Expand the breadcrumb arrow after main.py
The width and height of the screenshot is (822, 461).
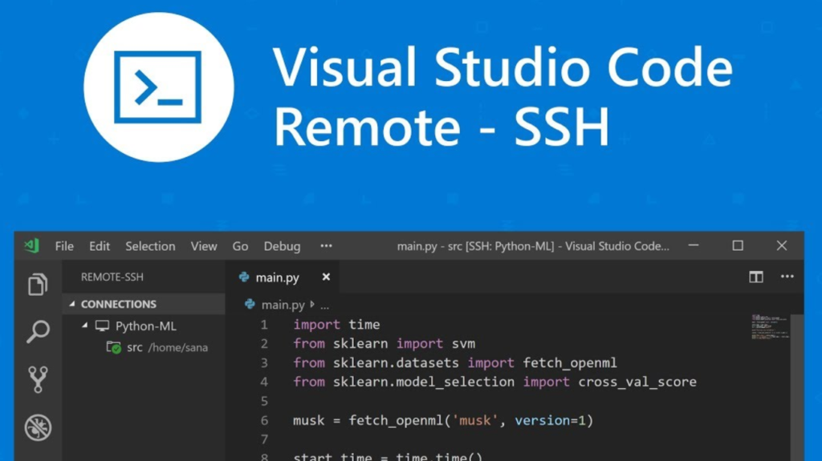[x=312, y=304]
